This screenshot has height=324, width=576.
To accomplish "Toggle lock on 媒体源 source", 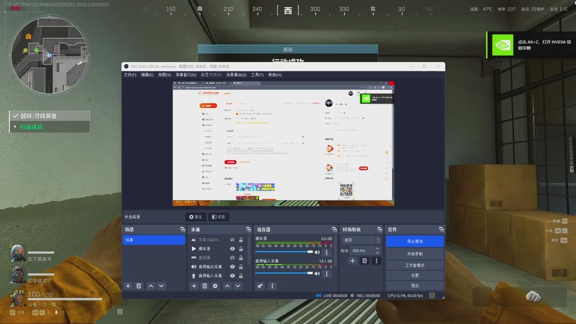I will click(241, 248).
